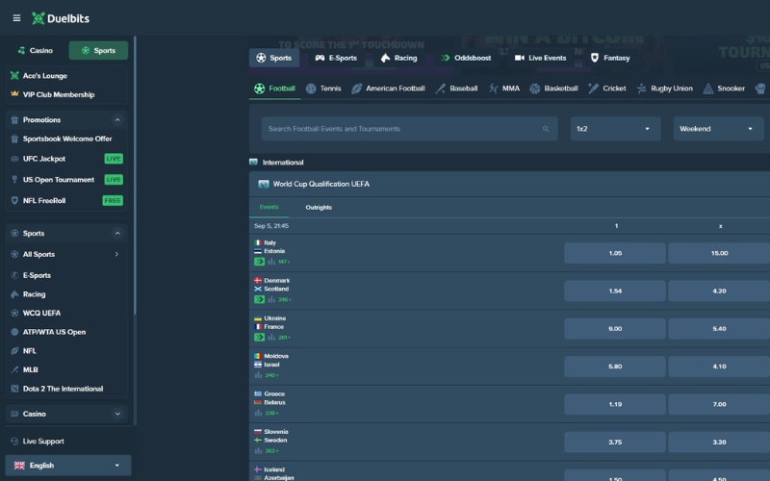Bet on Denmark win at 1.54
This screenshot has height=481, width=770.
click(615, 291)
